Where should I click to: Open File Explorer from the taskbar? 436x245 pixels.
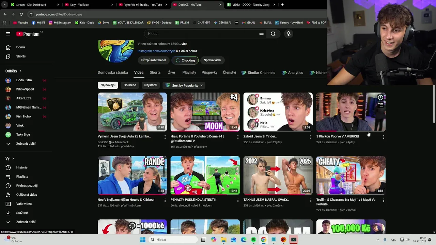coord(223,240)
